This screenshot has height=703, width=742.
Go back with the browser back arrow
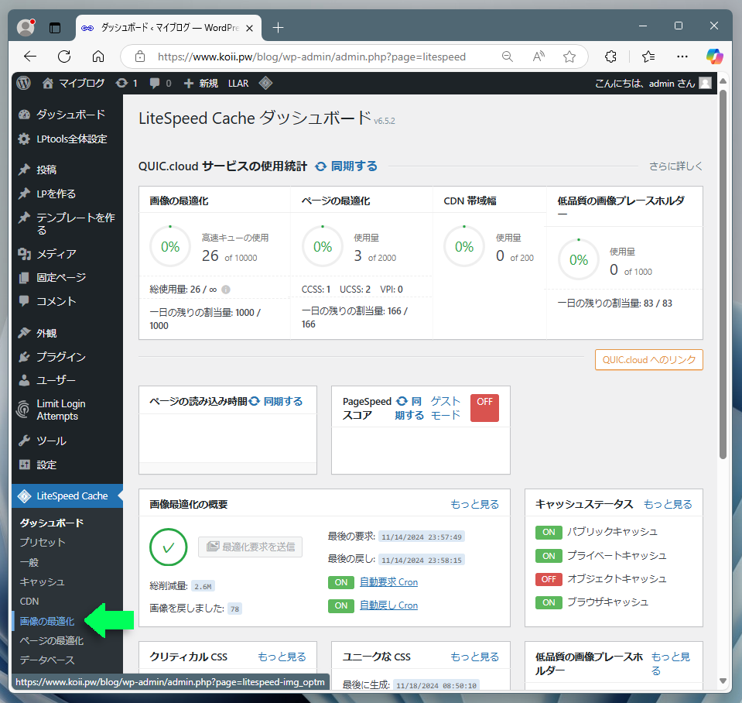point(30,57)
